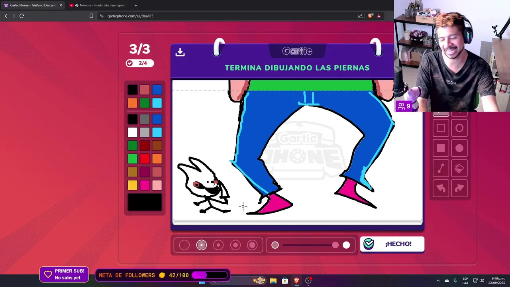Click the player count icon showing 9
The height and width of the screenshot is (287, 510).
point(404,106)
